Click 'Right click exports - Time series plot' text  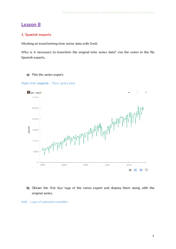pos(48,83)
